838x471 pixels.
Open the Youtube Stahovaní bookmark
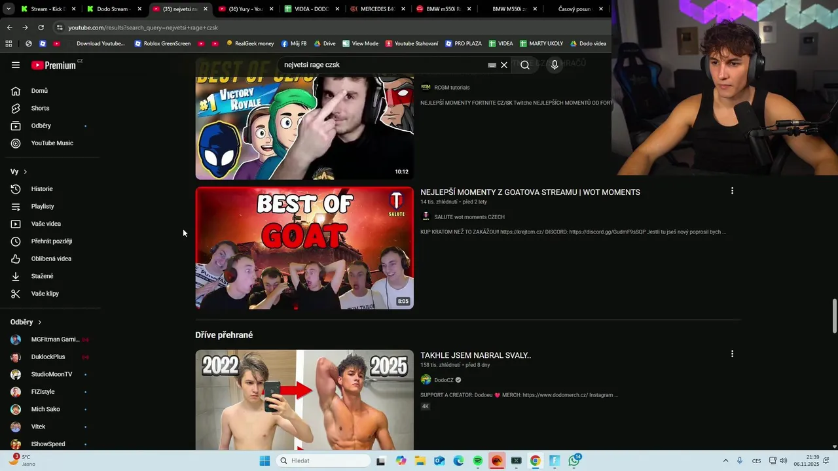[412, 44]
